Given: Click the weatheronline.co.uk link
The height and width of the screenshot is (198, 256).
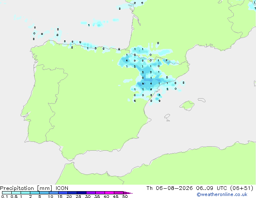Looking at the screenshot, I should [222, 194].
